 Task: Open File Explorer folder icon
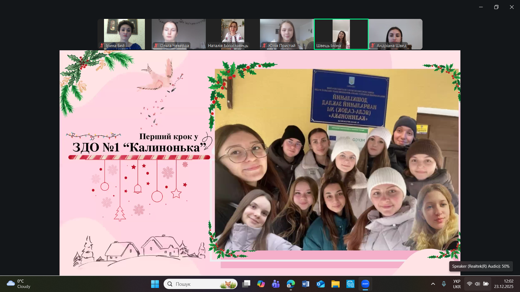[x=335, y=284]
